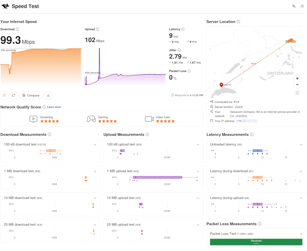Click the Download Measurements info icon
This screenshot has width=307, height=251.
pos(49,135)
